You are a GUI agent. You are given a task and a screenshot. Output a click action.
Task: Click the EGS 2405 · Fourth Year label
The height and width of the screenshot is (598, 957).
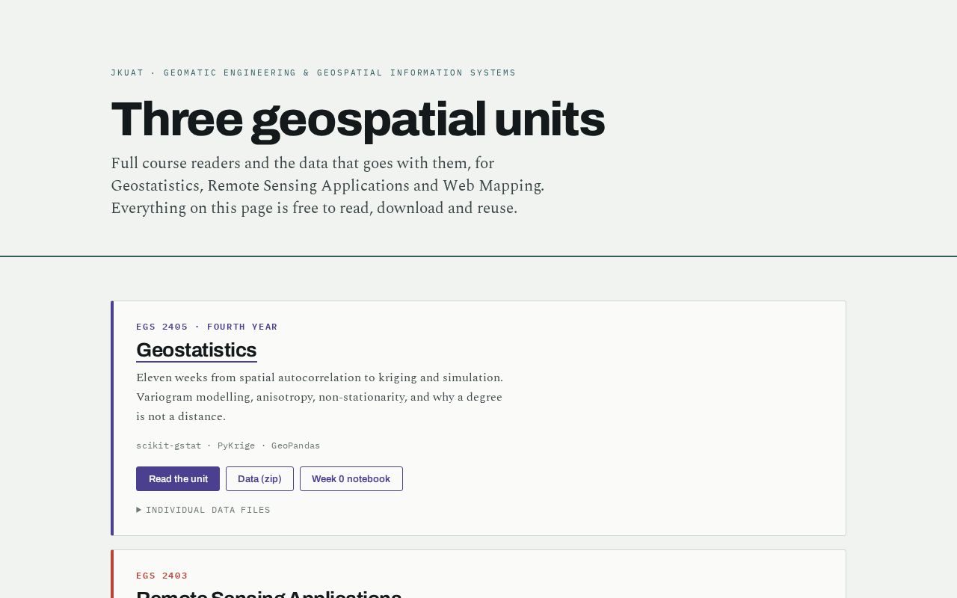tap(207, 327)
